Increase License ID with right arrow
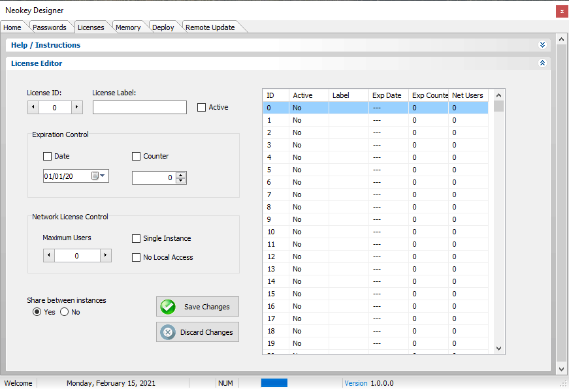 pyautogui.click(x=76, y=107)
